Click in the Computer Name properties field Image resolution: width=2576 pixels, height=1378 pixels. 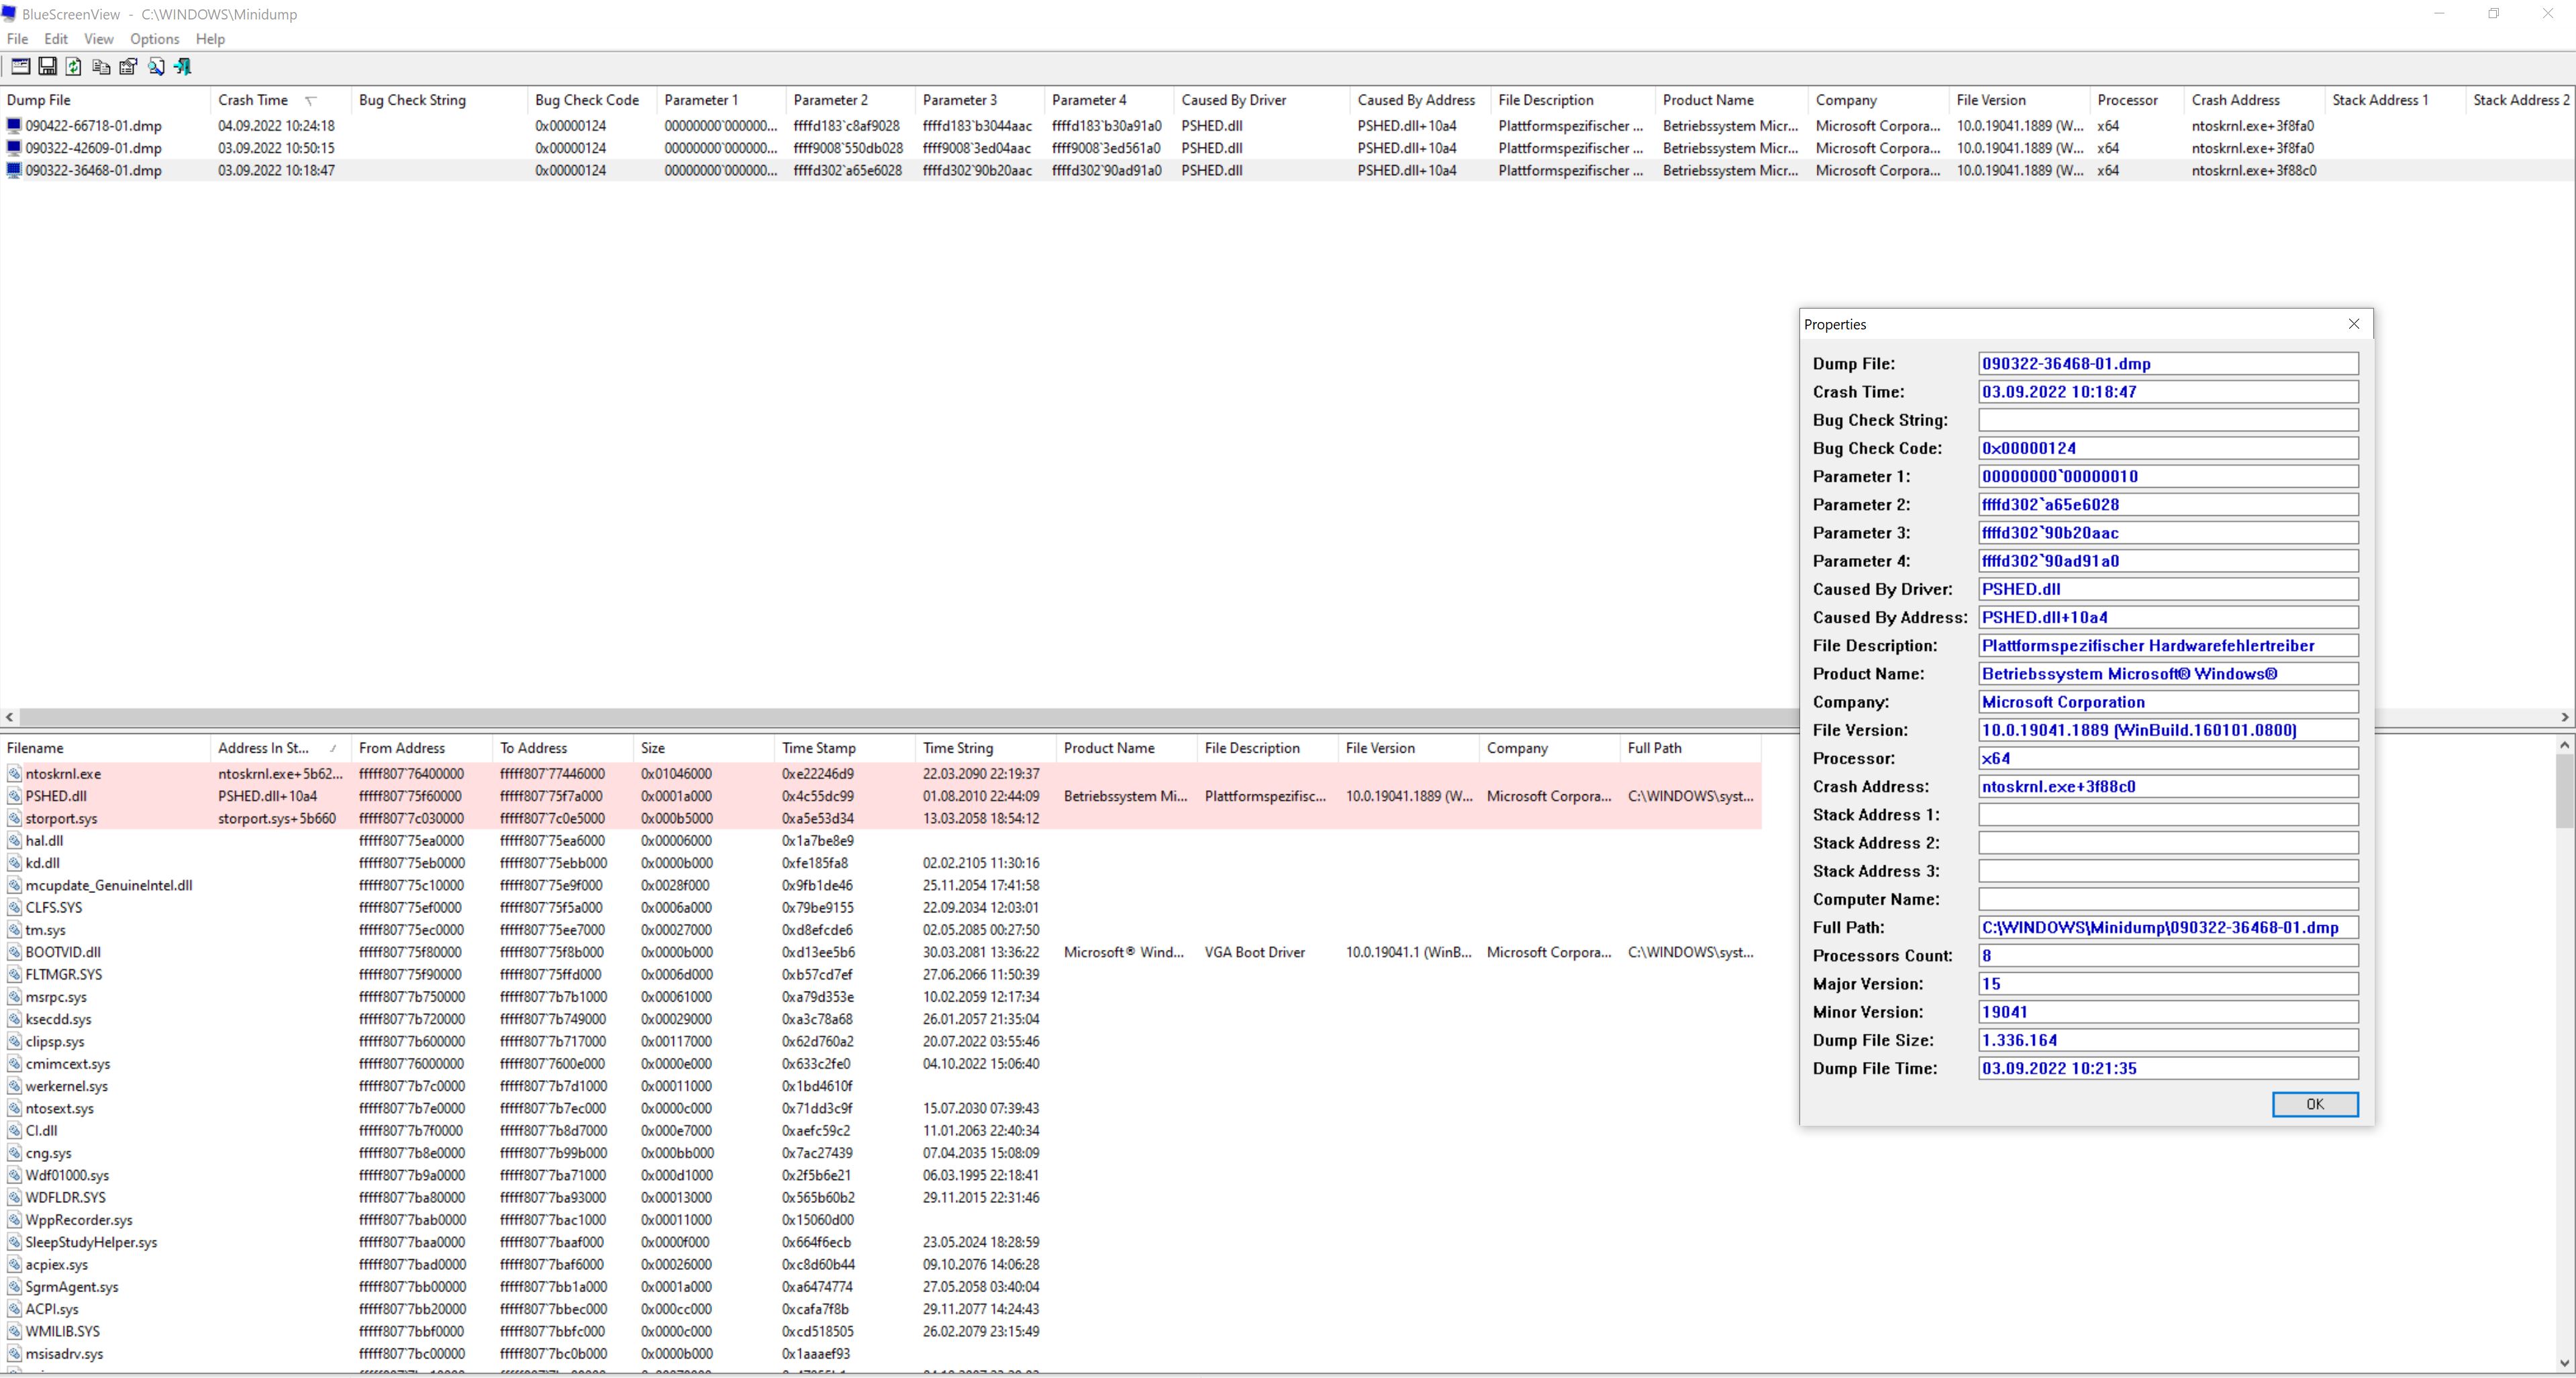point(2167,900)
